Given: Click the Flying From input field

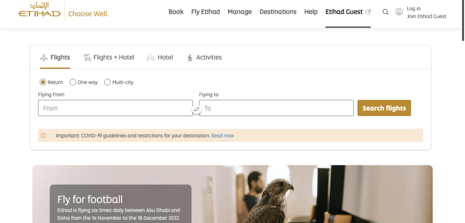Looking at the screenshot, I should (115, 108).
